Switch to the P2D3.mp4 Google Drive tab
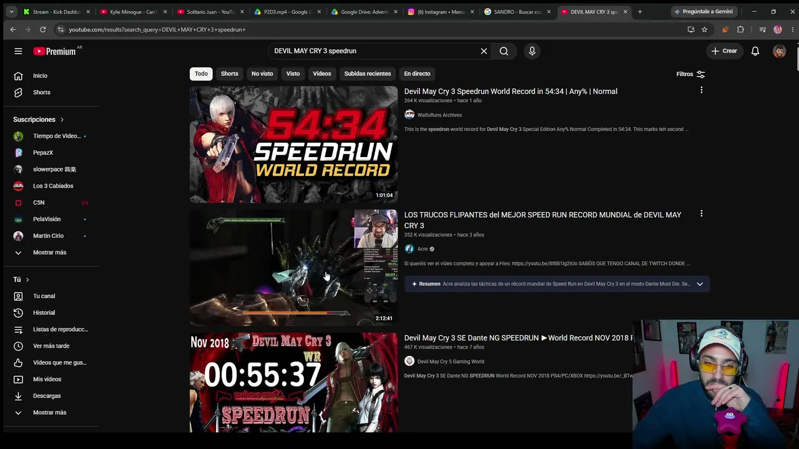The height and width of the screenshot is (449, 799). (286, 12)
